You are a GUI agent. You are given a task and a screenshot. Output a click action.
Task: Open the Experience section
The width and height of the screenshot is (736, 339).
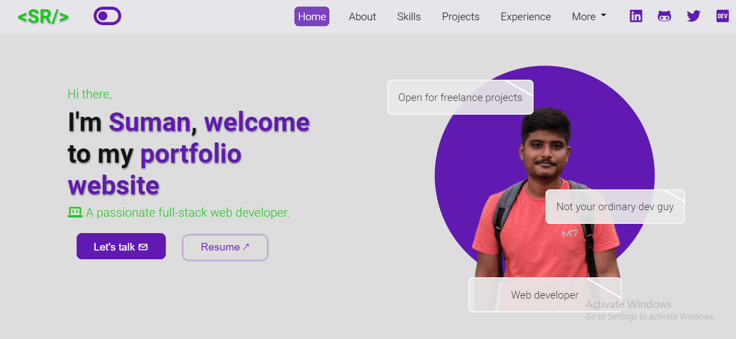click(525, 16)
